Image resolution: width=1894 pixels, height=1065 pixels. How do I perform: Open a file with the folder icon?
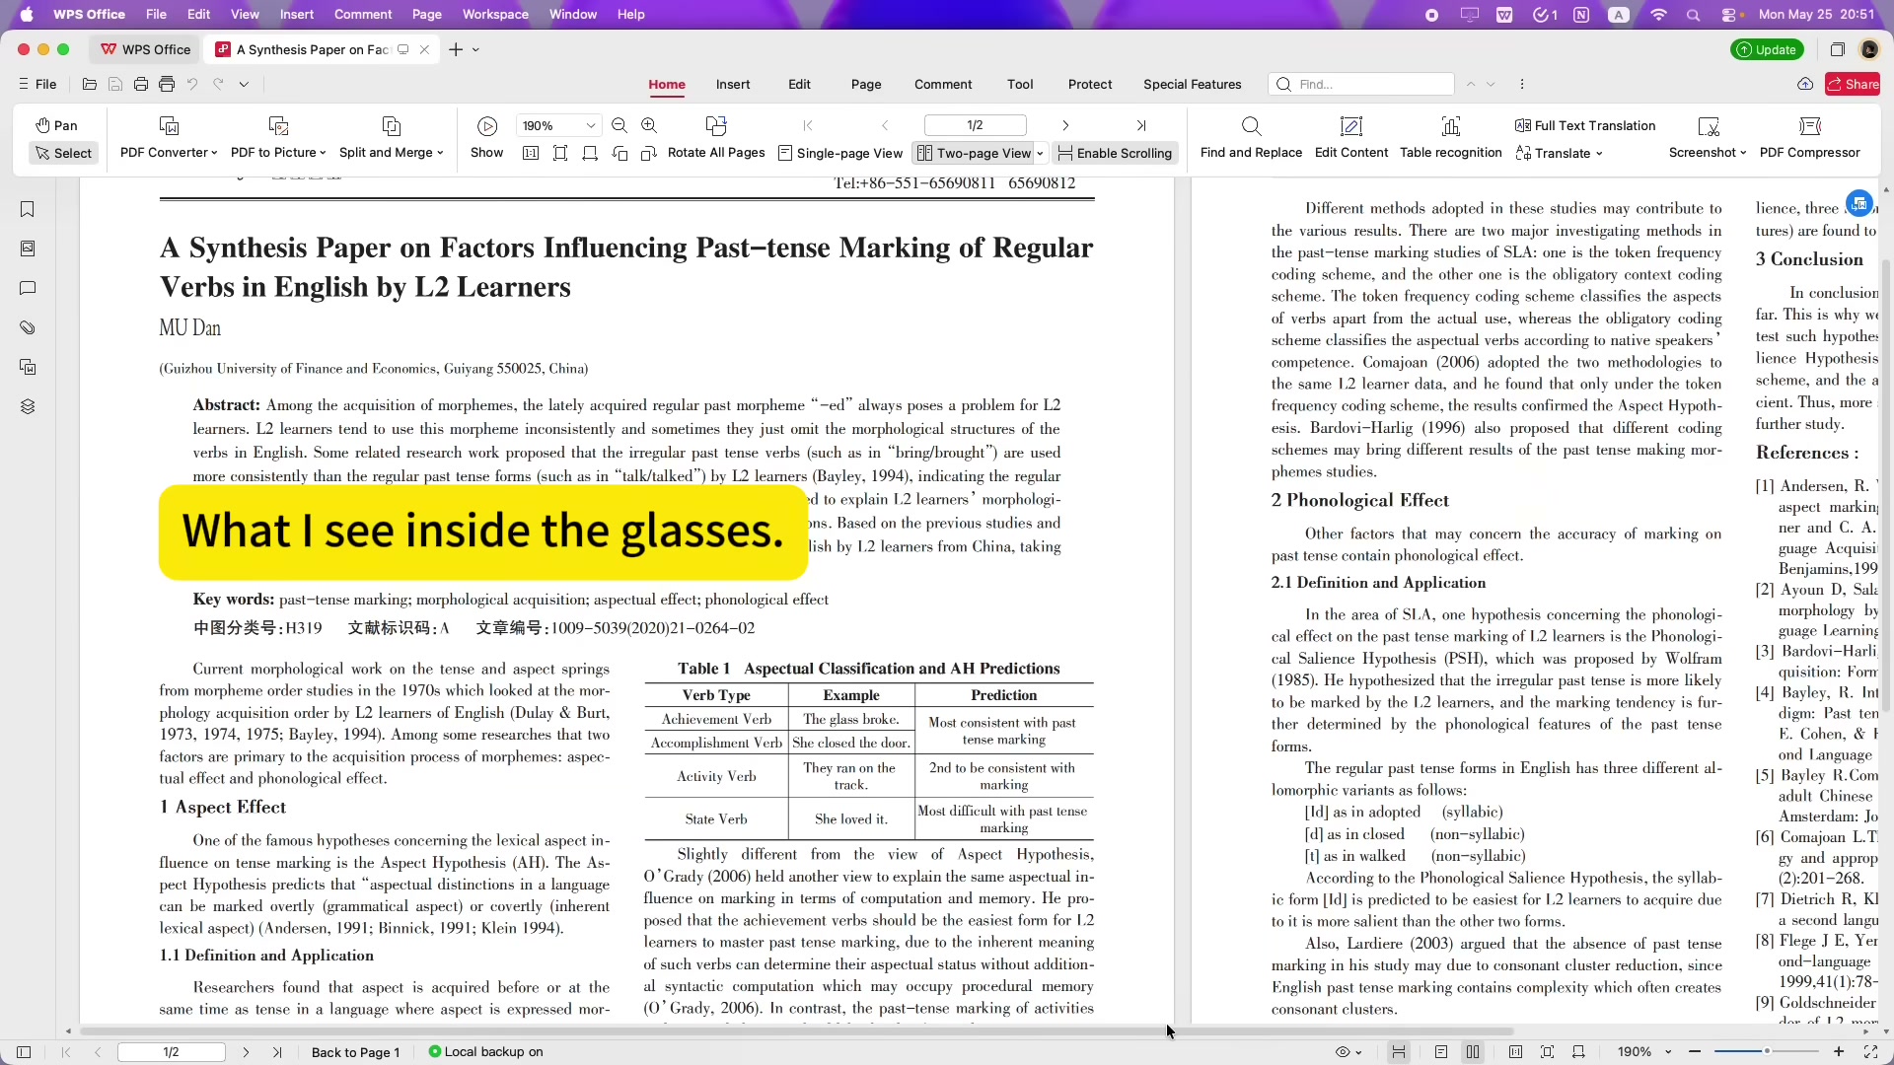pos(90,85)
